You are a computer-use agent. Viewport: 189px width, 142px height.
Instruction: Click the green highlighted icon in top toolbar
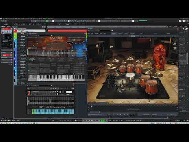click(x=47, y=21)
